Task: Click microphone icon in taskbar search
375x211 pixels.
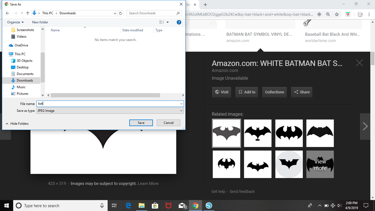Action: point(102,206)
